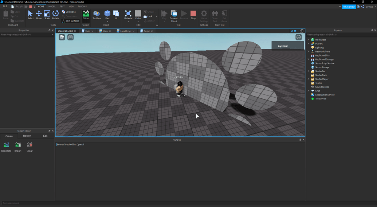
Task: Switch to the VIEW ribbon tab
Action: (71, 7)
